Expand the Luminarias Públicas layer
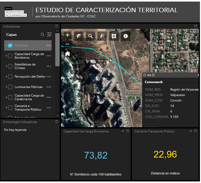Screen dimensions: 201x183 pyautogui.click(x=6, y=87)
